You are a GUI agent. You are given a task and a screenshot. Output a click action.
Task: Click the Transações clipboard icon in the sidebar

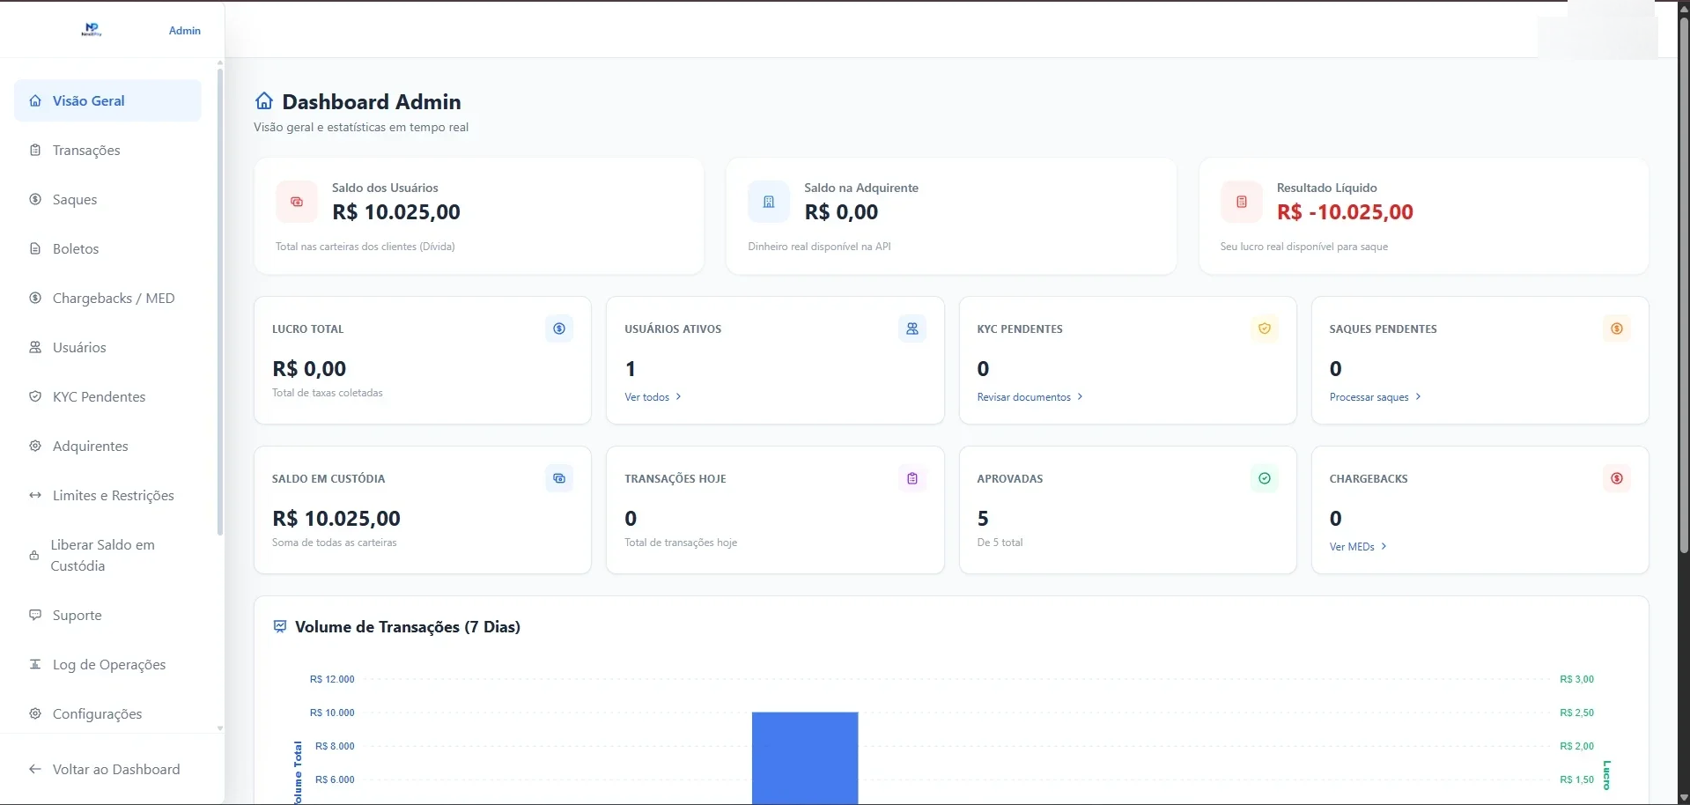pos(35,150)
